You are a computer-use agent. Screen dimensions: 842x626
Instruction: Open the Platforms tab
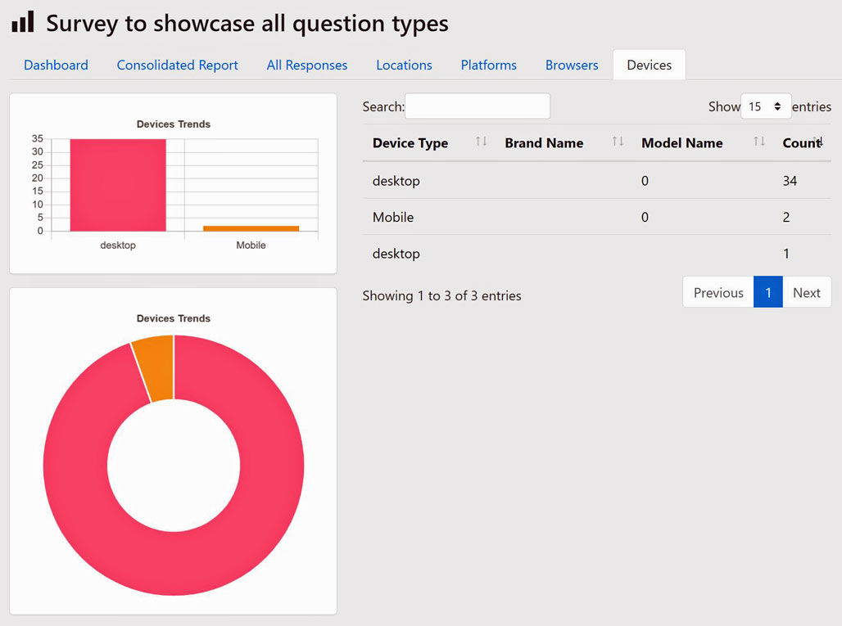(488, 65)
